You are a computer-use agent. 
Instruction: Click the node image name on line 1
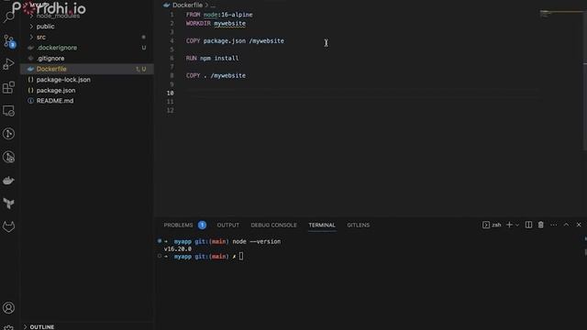(210, 15)
